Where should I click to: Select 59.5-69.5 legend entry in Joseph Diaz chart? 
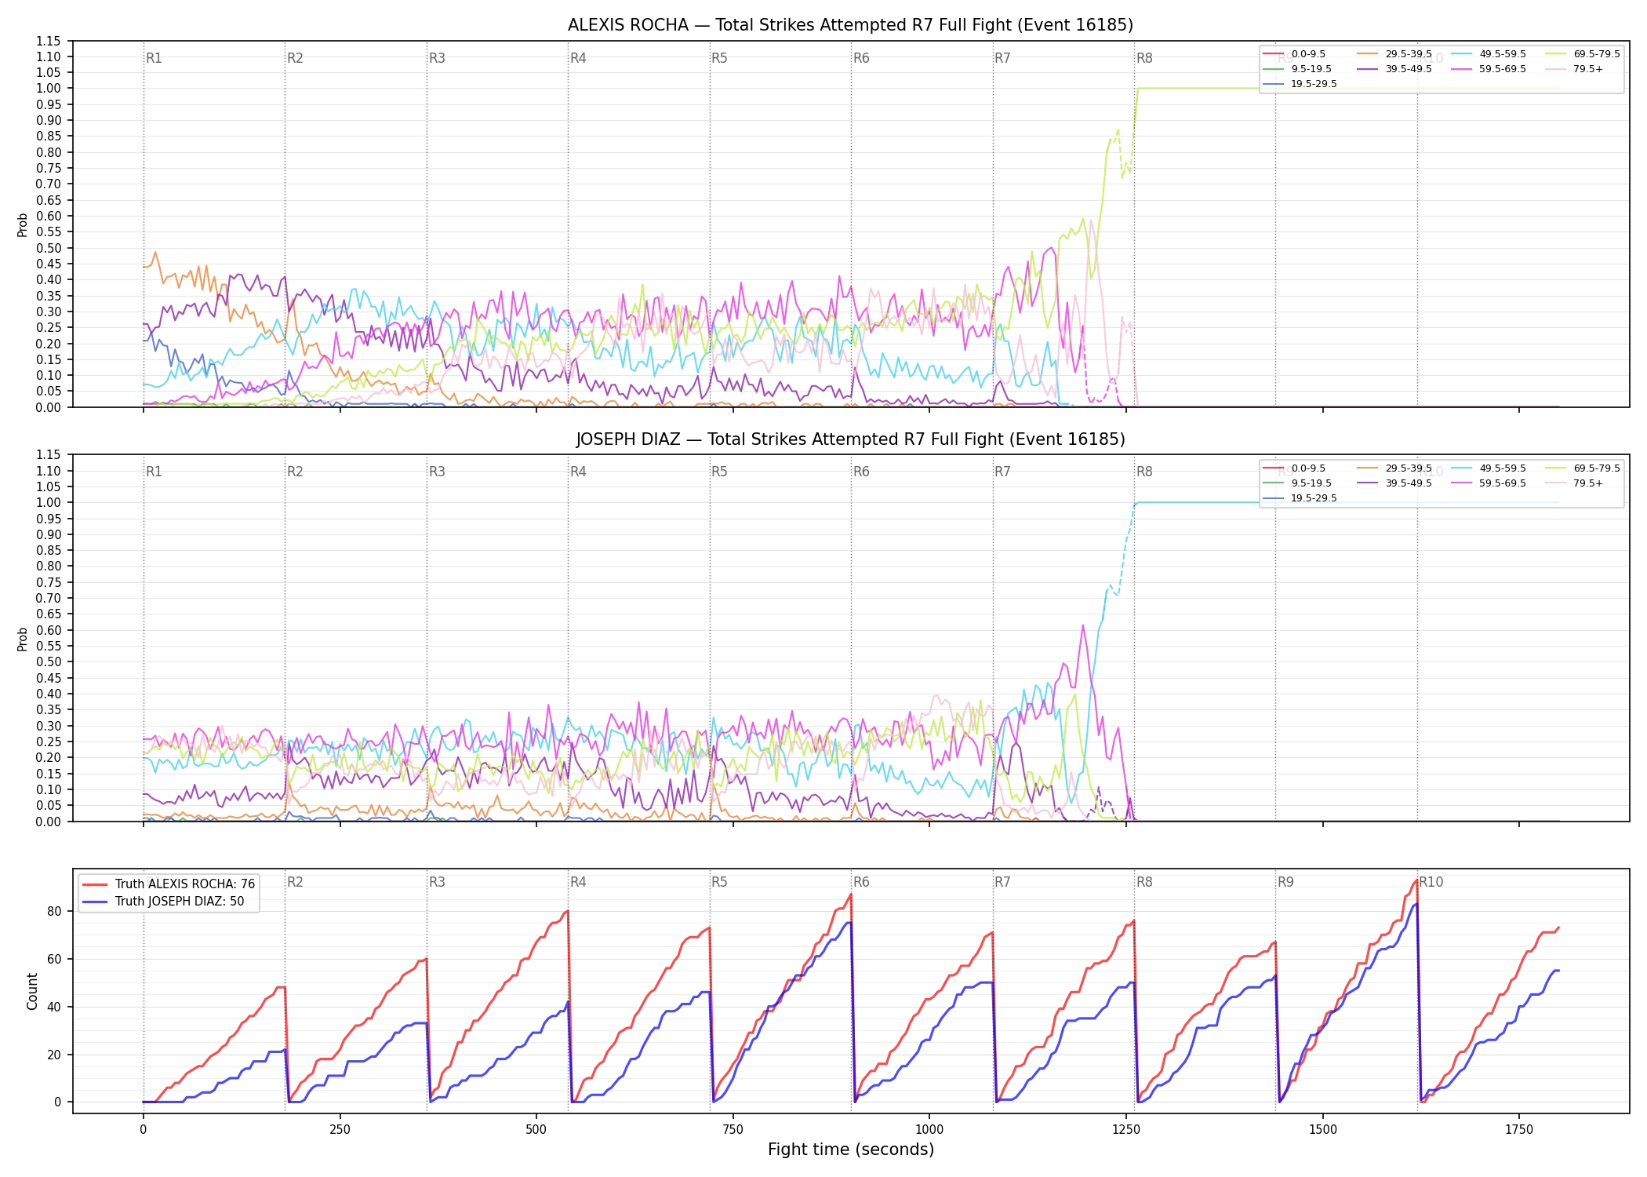click(x=1489, y=483)
